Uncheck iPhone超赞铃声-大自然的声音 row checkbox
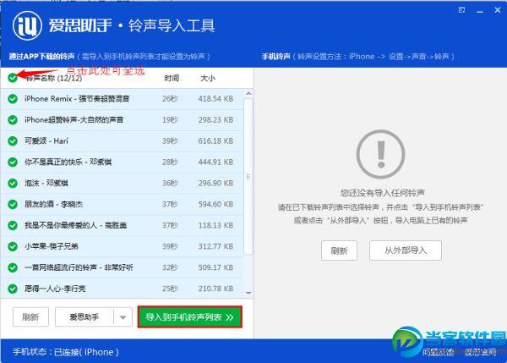Screen dimensions: 507x363 coord(13,120)
